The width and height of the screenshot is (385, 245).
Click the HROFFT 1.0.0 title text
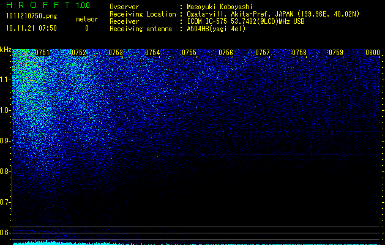tap(48, 5)
